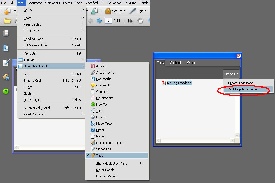
Task: Open the Layers navigation panel
Action: (x=116, y=117)
